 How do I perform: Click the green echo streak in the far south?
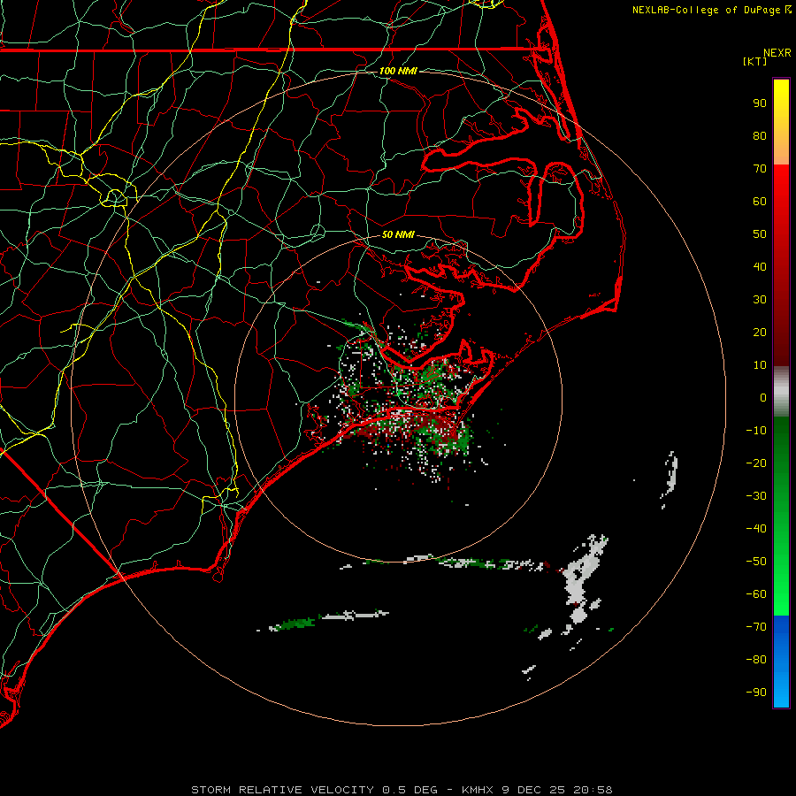coord(294,624)
